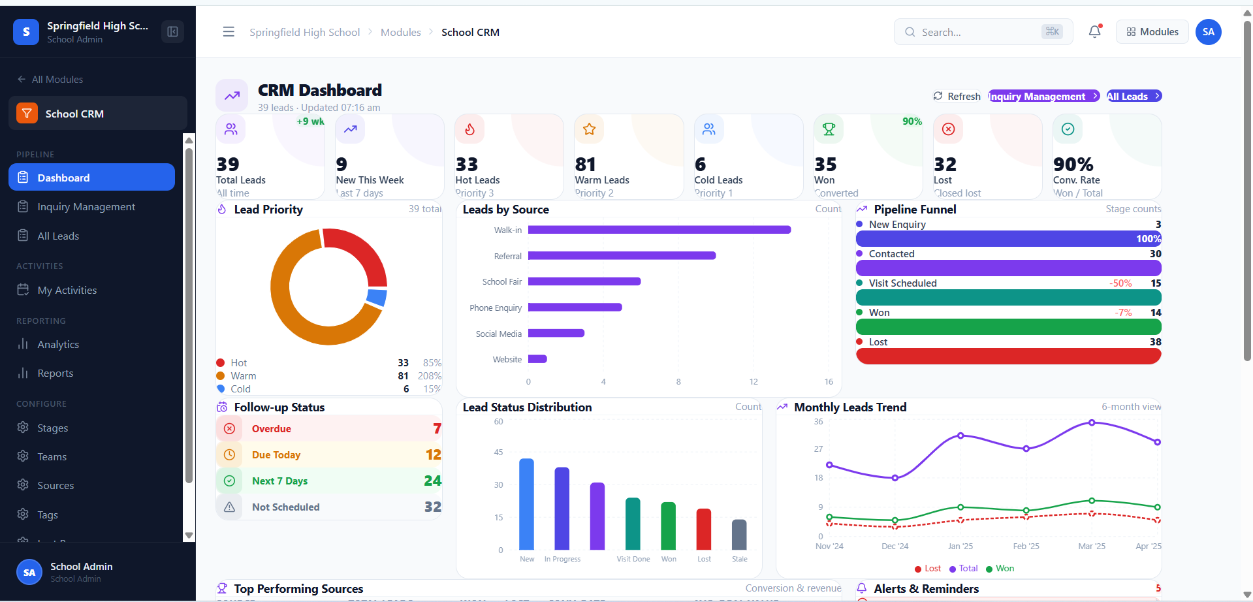Viewport: 1253px width, 602px height.
Task: Click the Not Scheduled row
Action: click(x=329, y=507)
